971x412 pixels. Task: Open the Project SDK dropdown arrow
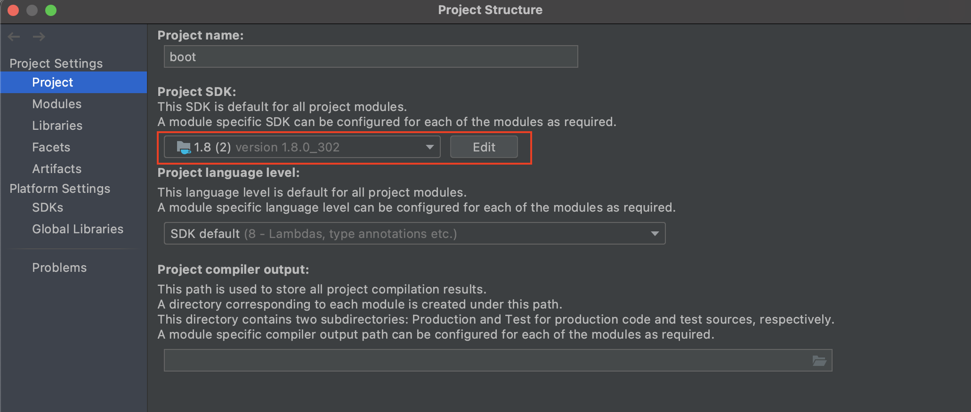pos(429,147)
